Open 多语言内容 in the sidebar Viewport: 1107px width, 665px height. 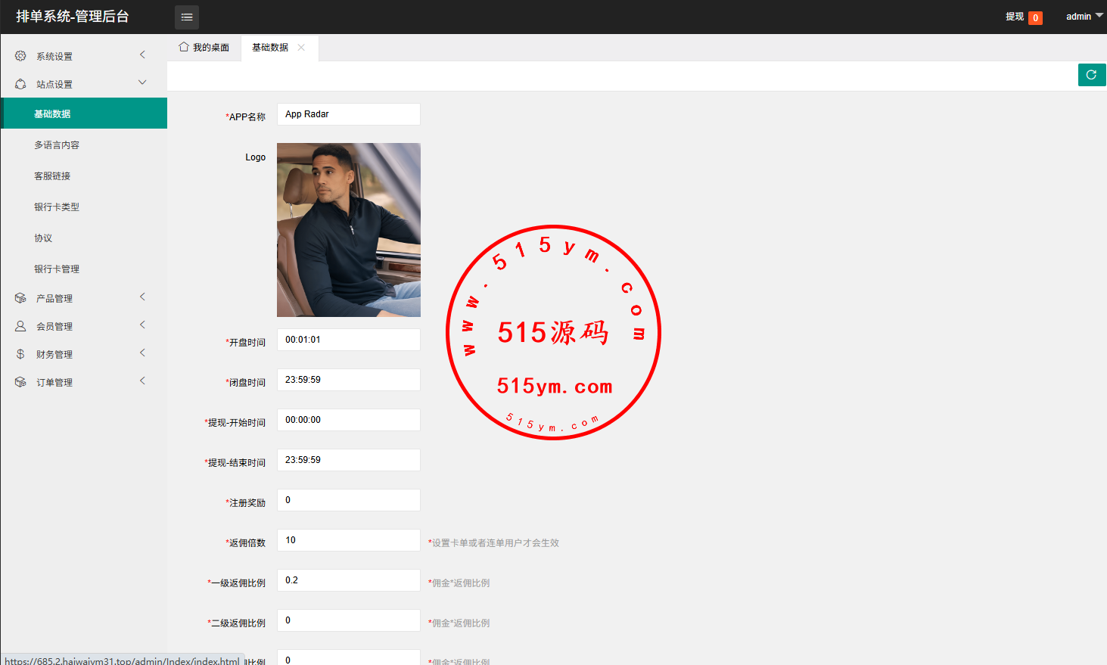pos(57,144)
